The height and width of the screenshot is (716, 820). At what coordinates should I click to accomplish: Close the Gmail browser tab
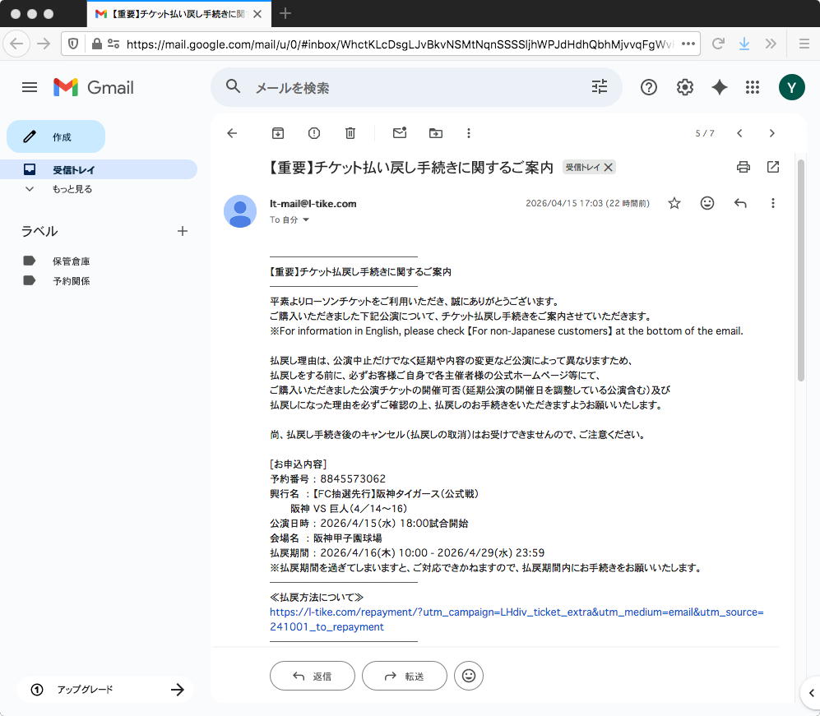[257, 14]
